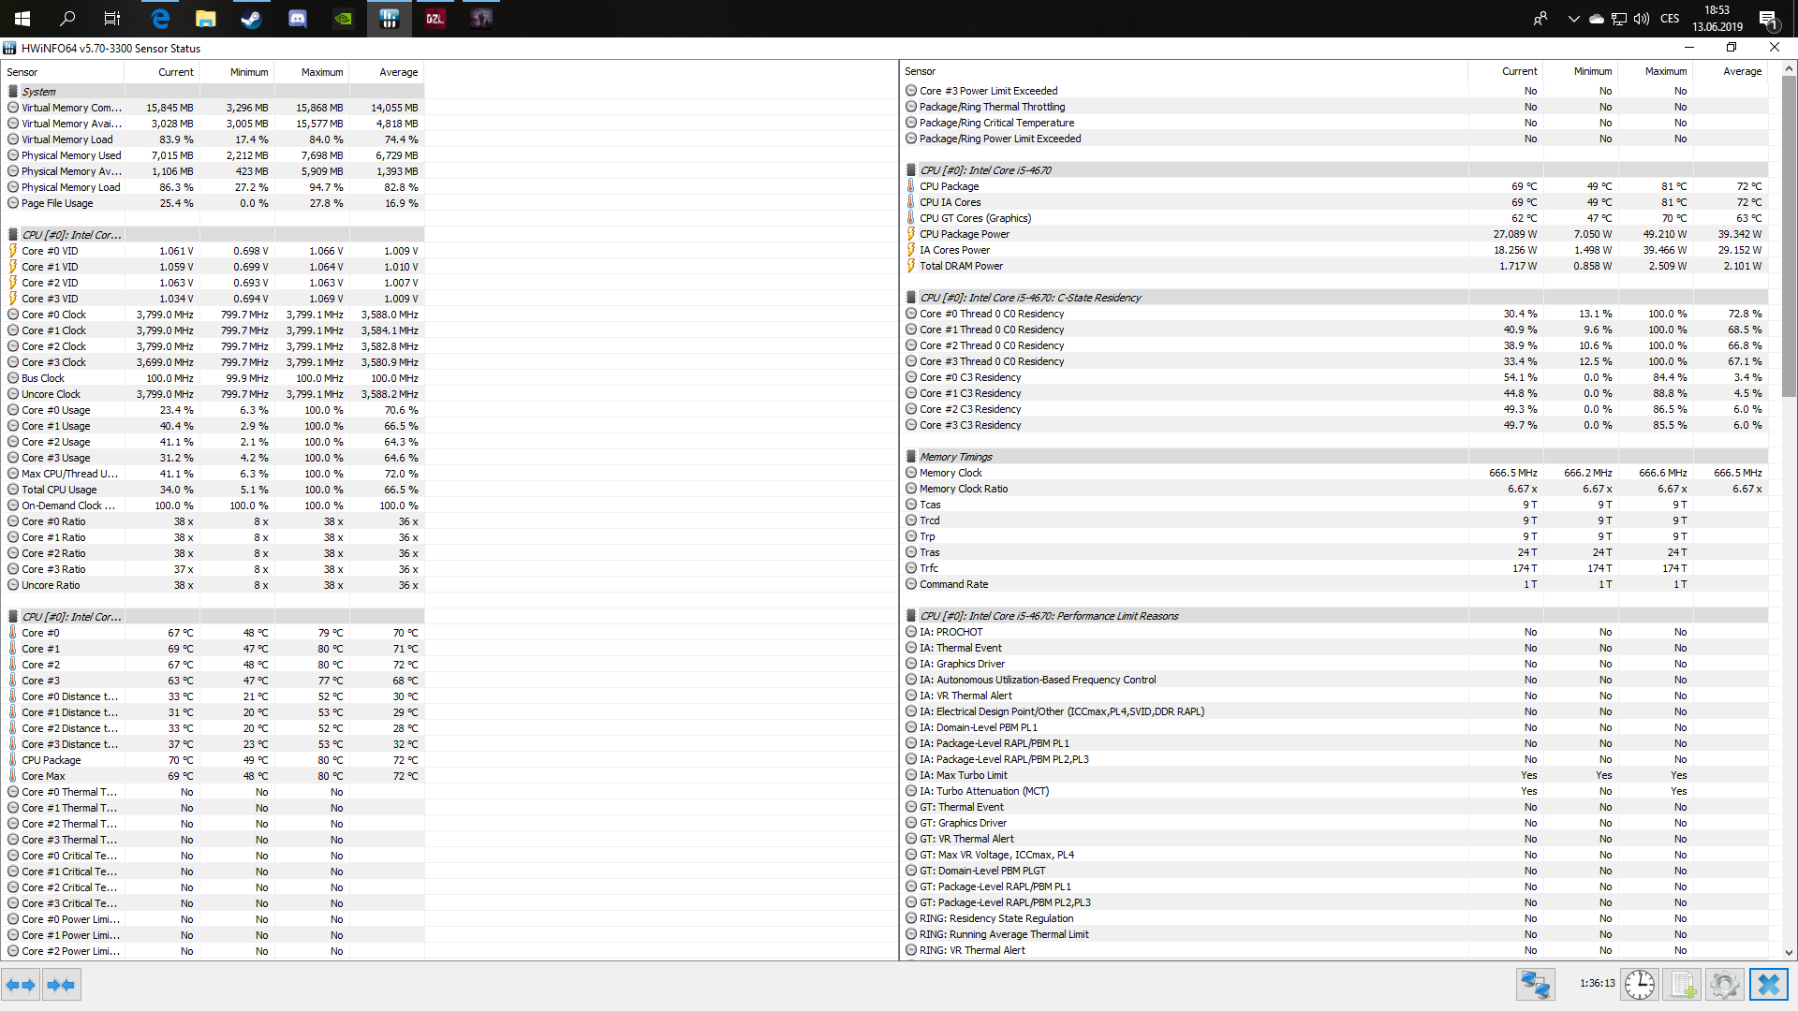Click the expand layout arrows button
Image resolution: width=1798 pixels, height=1011 pixels.
[x=21, y=985]
